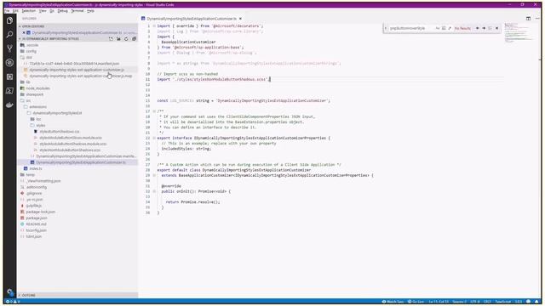
Task: Collapse the dist folder
Action: (x=78, y=58)
